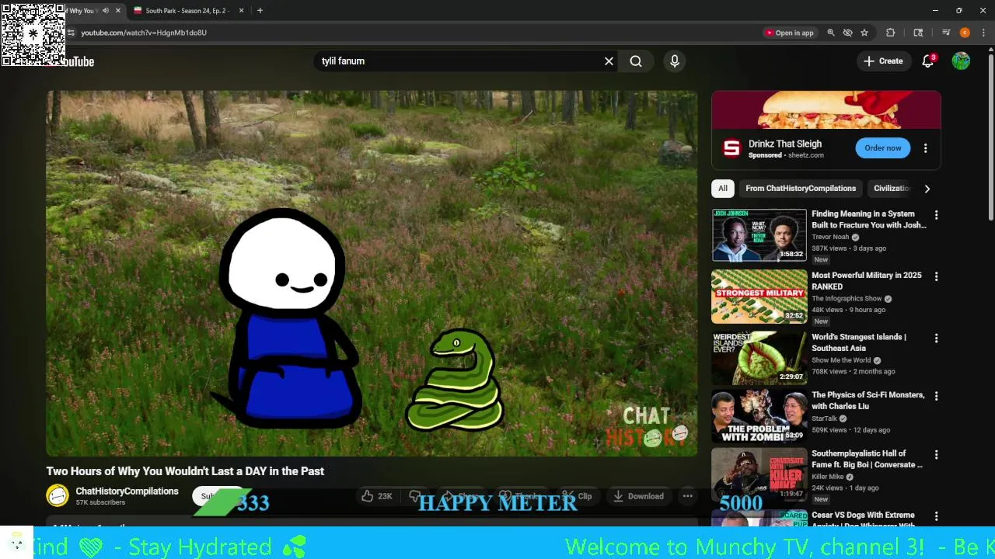Like the video with thumbs up
Image resolution: width=995 pixels, height=559 pixels.
377,496
